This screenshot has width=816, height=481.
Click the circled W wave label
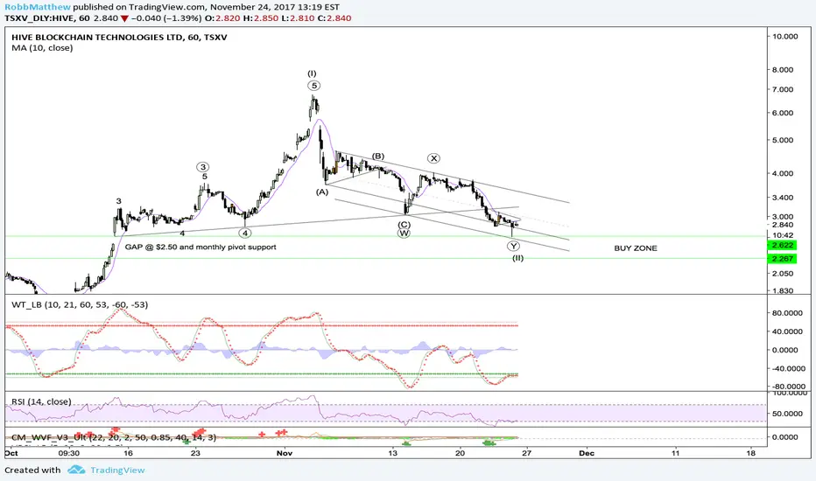(x=404, y=234)
